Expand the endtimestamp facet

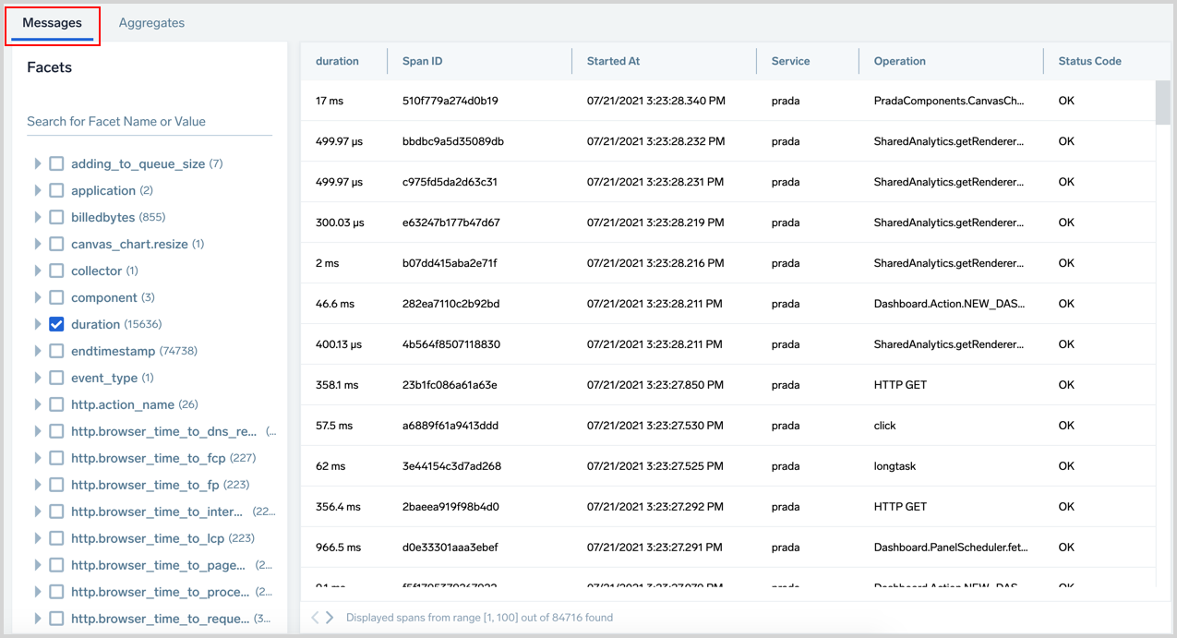38,351
